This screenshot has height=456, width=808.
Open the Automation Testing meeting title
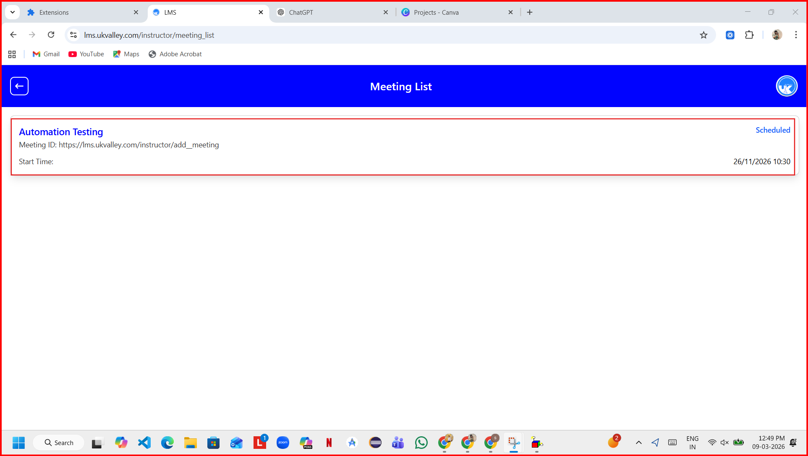(x=61, y=132)
